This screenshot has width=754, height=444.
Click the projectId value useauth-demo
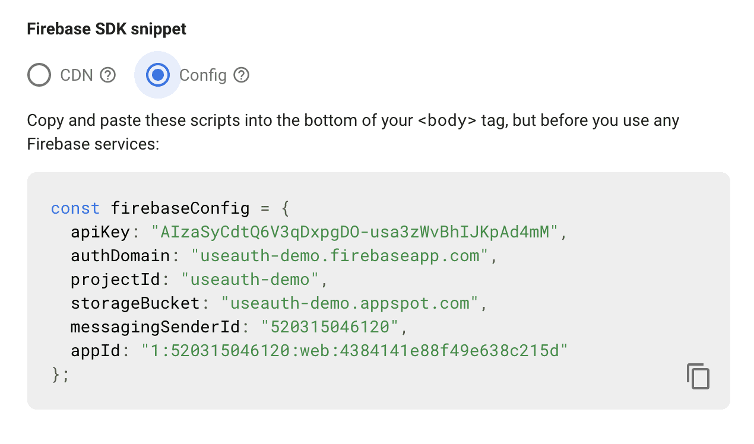coord(251,280)
